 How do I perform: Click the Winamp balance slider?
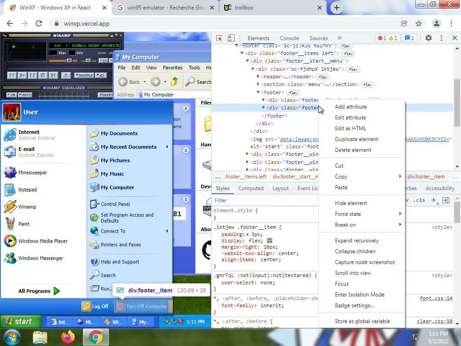click(x=88, y=61)
